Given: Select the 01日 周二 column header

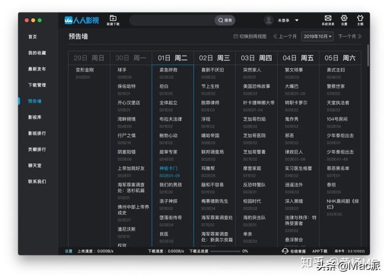Looking at the screenshot, I should coord(172,58).
